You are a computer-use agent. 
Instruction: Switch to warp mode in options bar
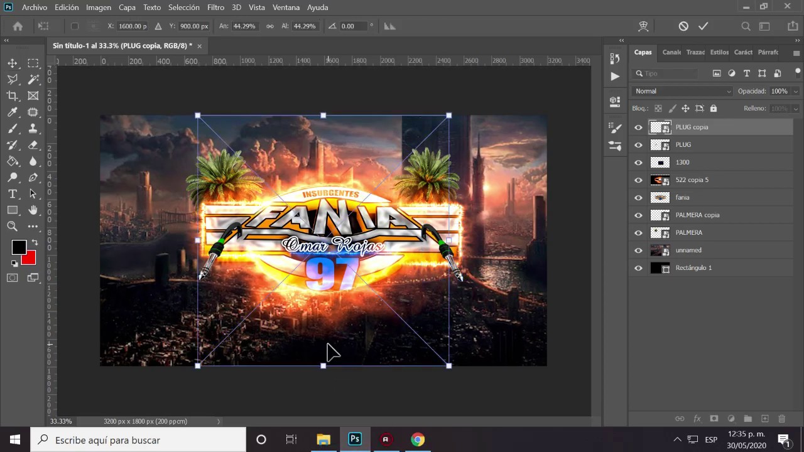643,26
